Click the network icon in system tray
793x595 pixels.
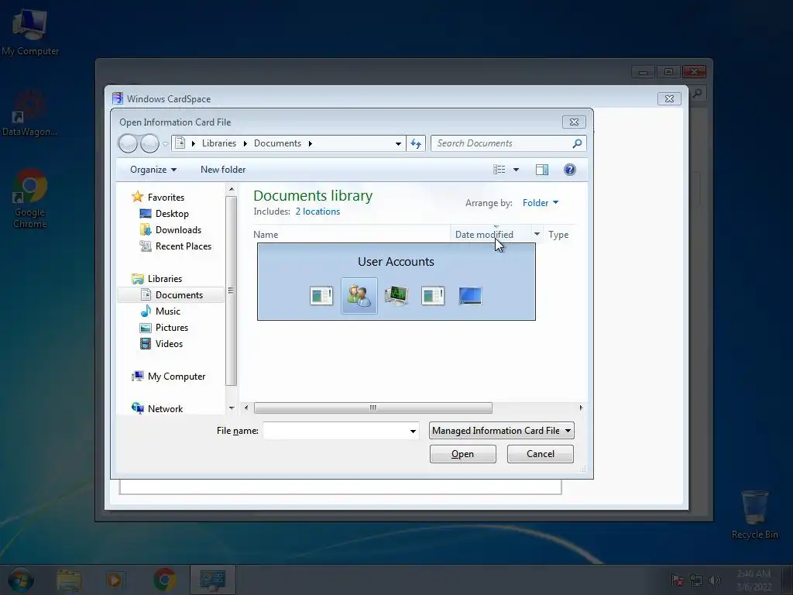pos(696,580)
